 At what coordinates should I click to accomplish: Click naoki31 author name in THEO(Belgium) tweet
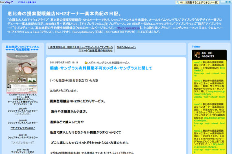[198, 63]
